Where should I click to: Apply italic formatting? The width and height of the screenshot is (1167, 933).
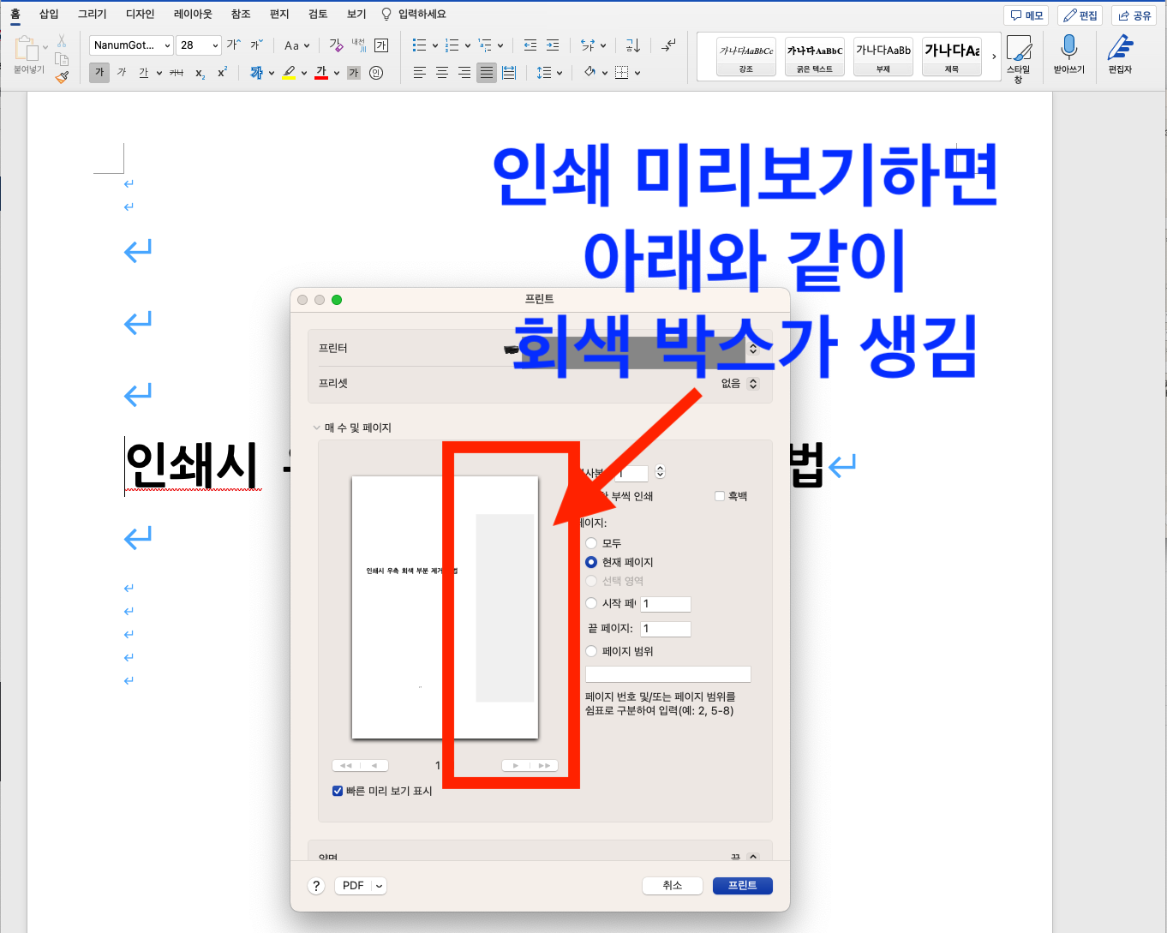pos(123,72)
